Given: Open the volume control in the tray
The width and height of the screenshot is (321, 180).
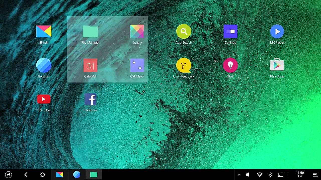Looking at the screenshot, I should (248, 175).
